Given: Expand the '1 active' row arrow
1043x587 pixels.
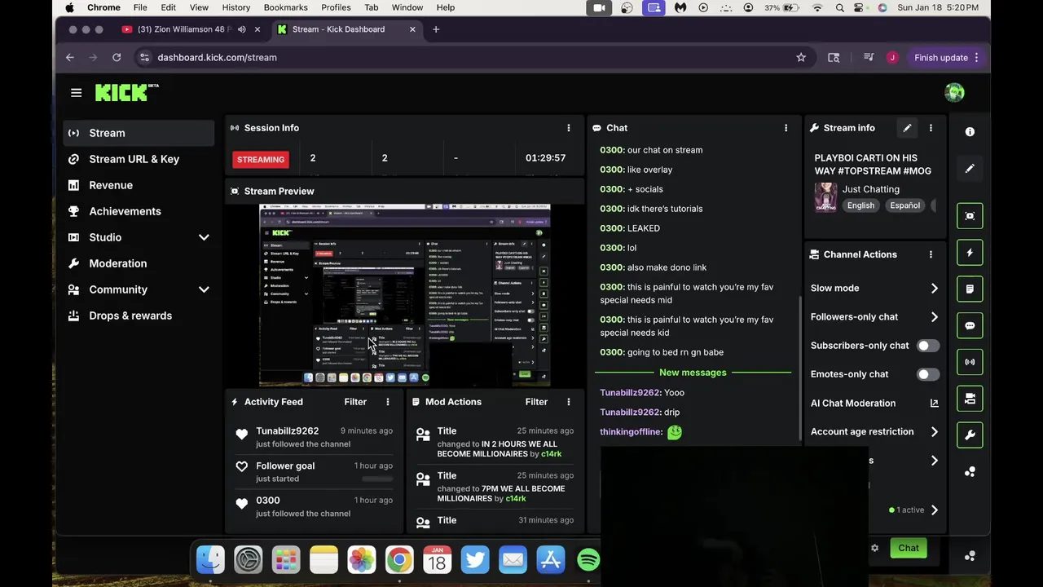Looking at the screenshot, I should [934, 510].
